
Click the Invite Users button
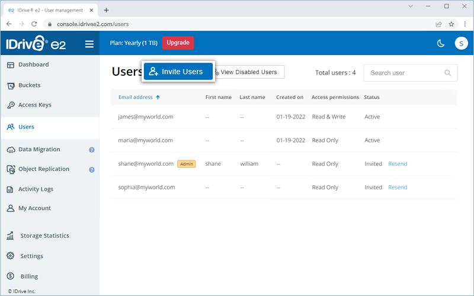(x=177, y=72)
